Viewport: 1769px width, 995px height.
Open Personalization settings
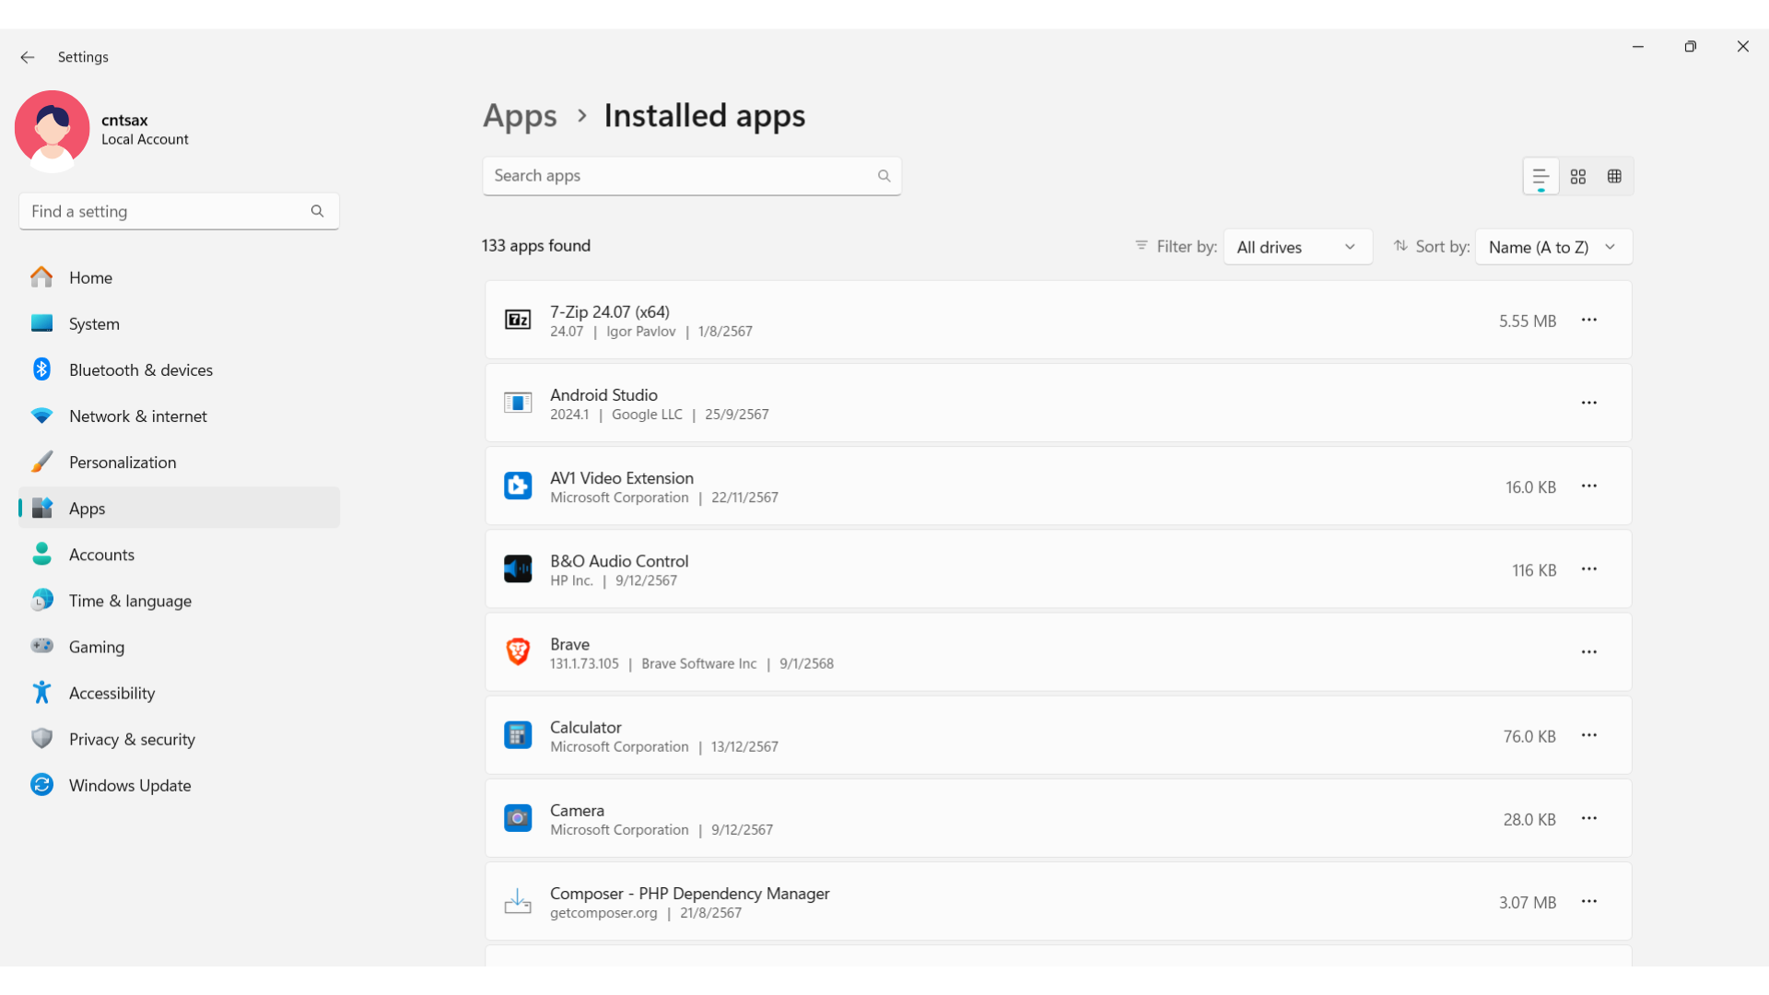pyautogui.click(x=179, y=462)
